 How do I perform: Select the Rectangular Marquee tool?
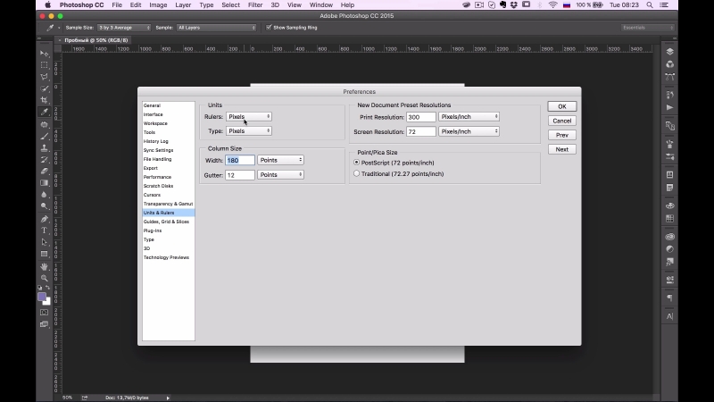click(44, 65)
